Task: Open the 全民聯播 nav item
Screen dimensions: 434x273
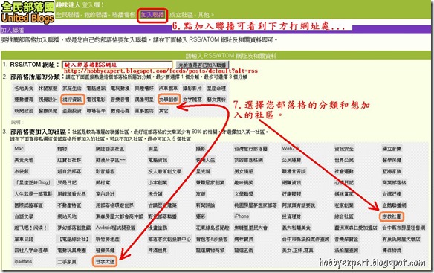Action: click(68, 15)
